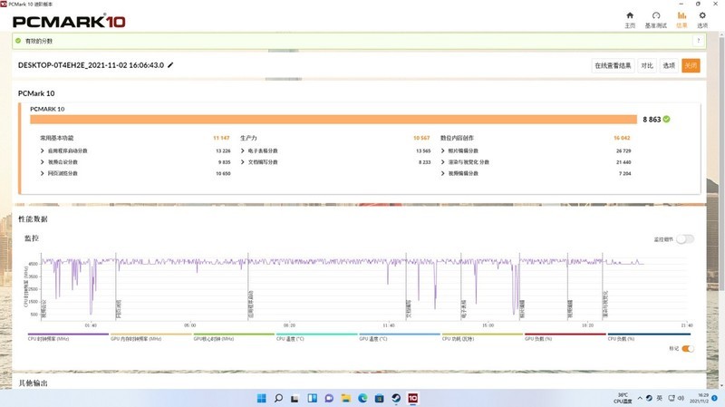Open the Home (主页) section

pos(630,19)
